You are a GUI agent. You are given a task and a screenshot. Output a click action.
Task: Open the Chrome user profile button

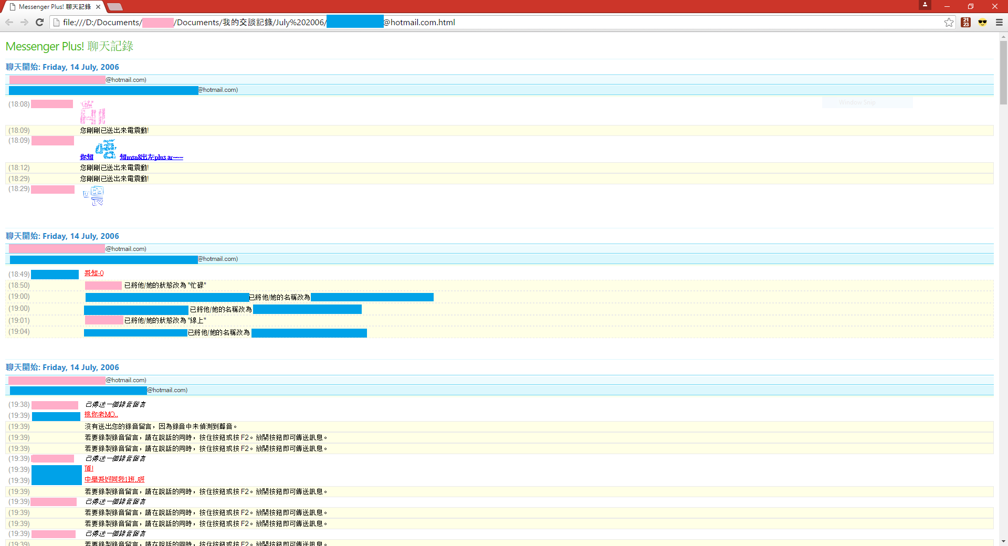coord(925,5)
